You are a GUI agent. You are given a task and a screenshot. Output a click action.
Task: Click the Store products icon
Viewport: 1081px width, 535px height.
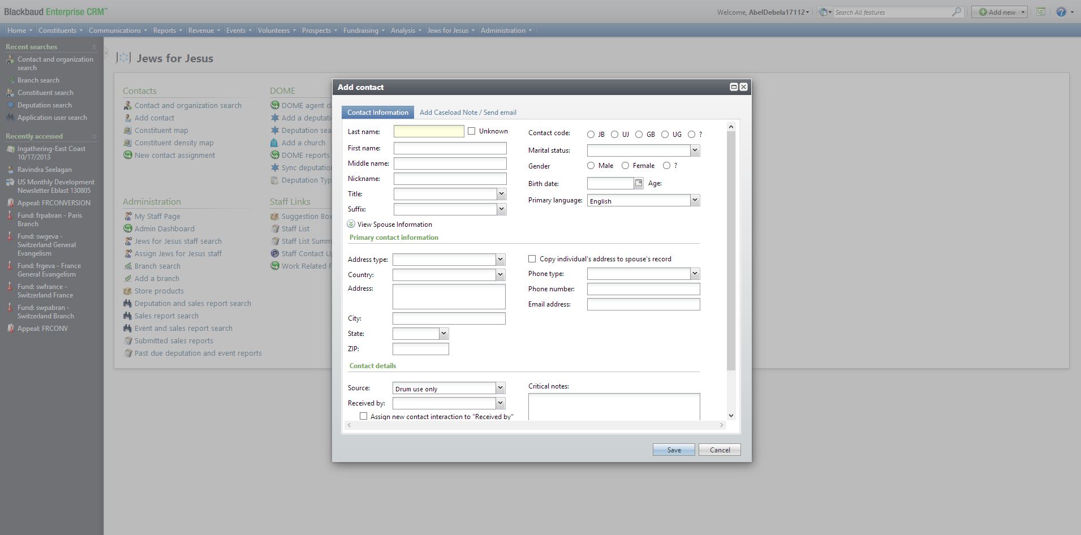point(128,291)
